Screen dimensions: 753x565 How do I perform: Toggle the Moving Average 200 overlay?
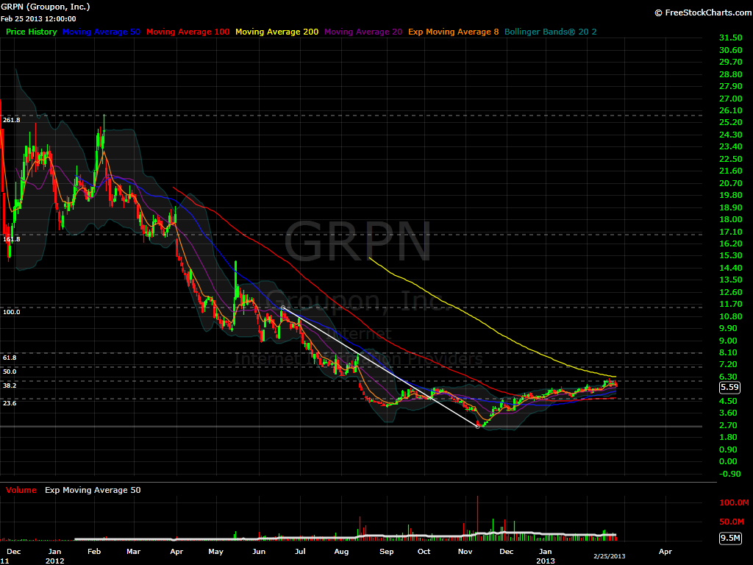pos(276,32)
